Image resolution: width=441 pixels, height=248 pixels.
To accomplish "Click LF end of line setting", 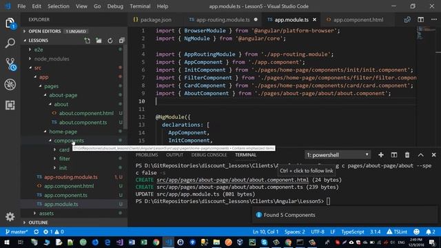I will point(333,232).
